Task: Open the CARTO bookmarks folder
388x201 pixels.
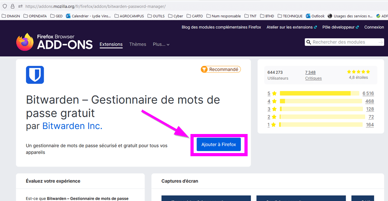Action: (195, 16)
